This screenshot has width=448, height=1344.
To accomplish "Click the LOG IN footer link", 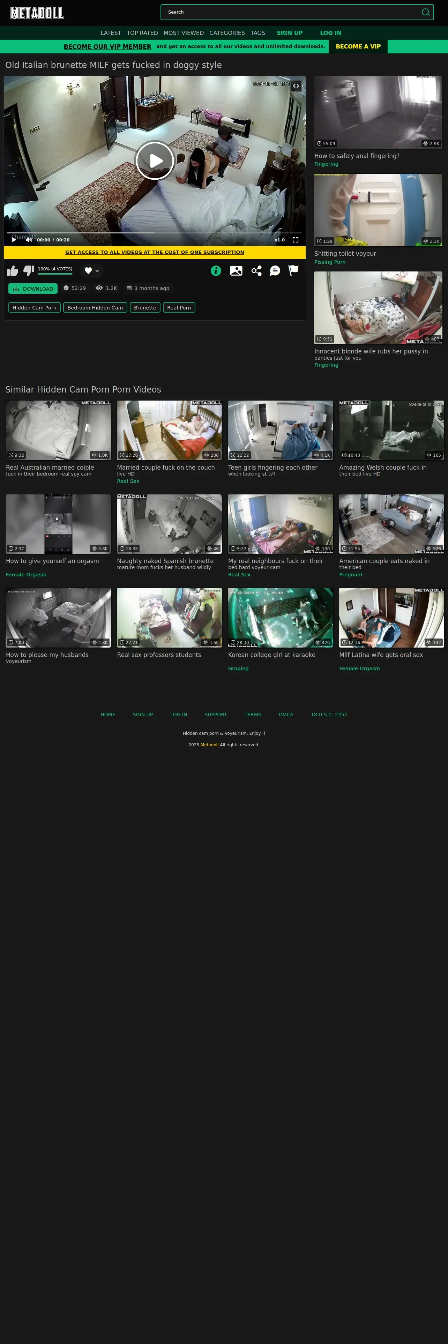I will point(178,715).
